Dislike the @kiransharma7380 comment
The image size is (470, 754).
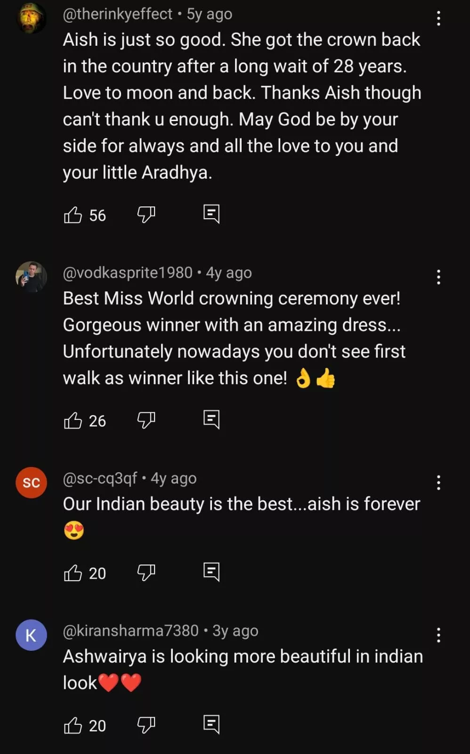coord(146,725)
